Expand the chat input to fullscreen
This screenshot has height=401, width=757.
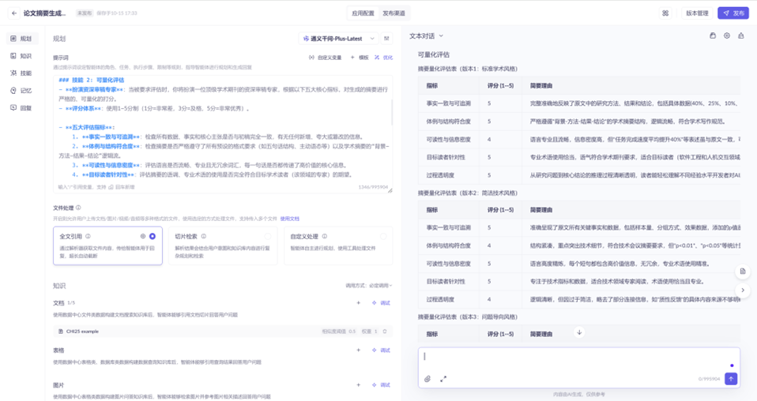443,379
